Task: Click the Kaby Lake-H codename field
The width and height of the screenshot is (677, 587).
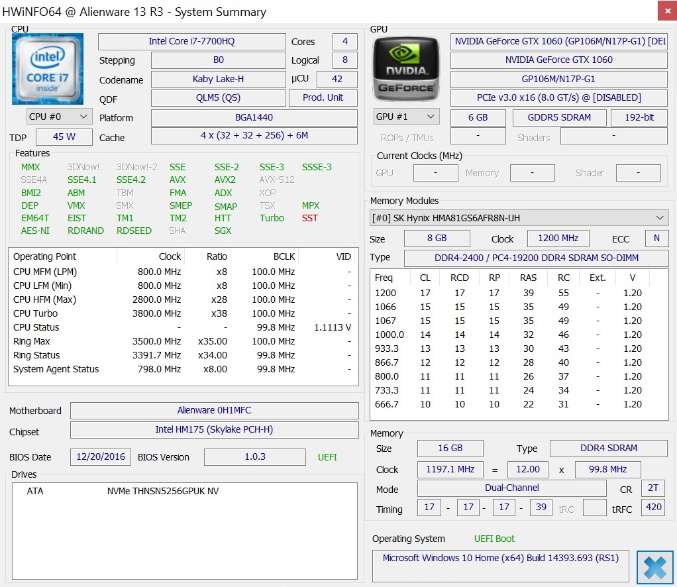Action: tap(218, 79)
